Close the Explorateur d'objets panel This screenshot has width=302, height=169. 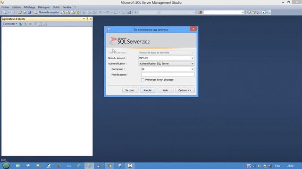pyautogui.click(x=91, y=19)
